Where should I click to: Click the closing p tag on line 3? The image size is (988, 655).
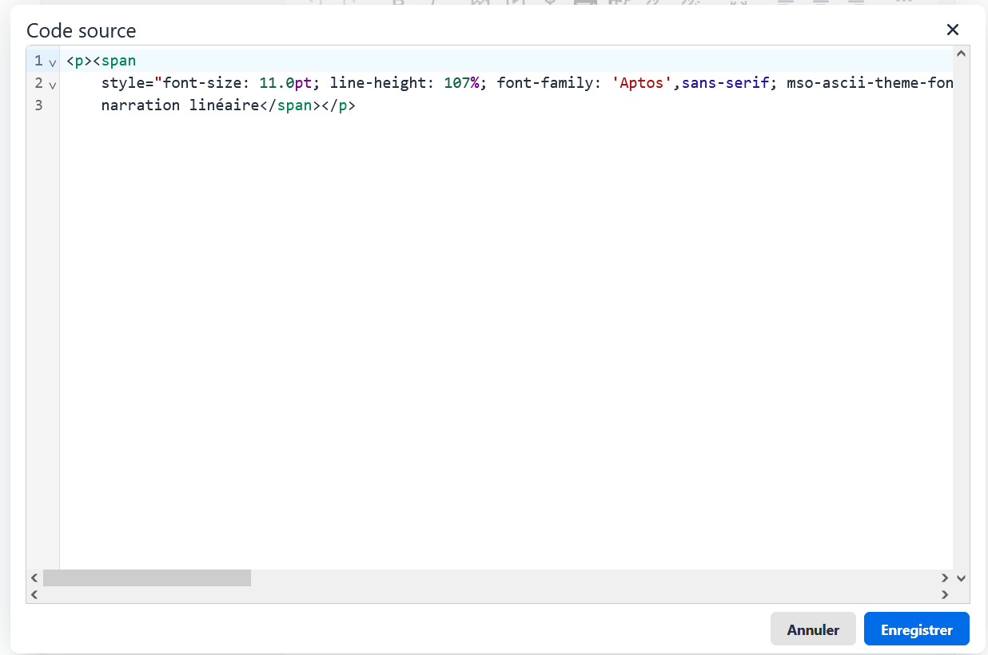coord(342,105)
